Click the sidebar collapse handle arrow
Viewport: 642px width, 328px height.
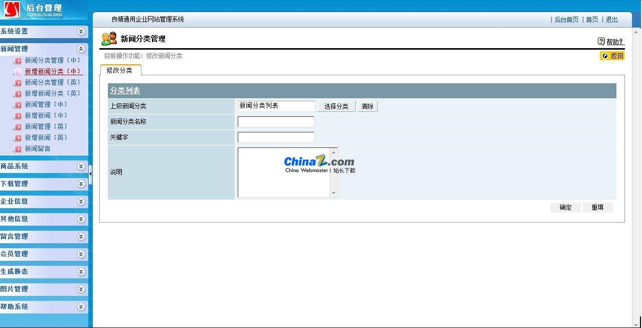coord(90,174)
